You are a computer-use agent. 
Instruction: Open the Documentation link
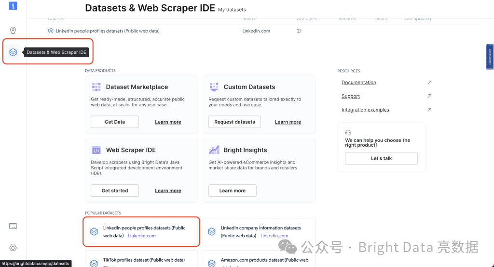(x=359, y=82)
